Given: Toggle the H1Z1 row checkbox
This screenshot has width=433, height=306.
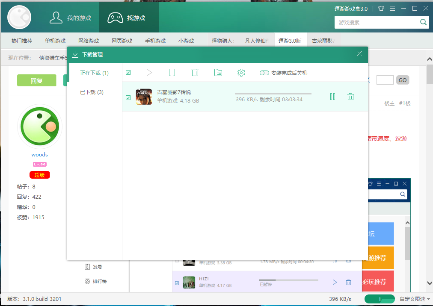Looking at the screenshot, I should (177, 283).
